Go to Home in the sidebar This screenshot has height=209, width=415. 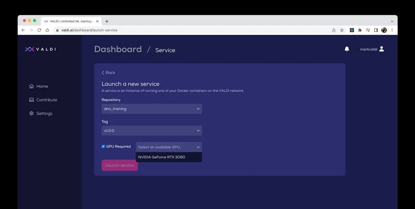pyautogui.click(x=39, y=86)
